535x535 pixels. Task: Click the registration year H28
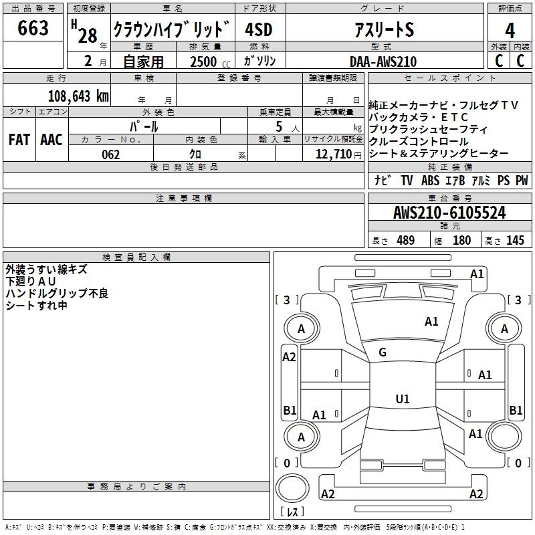[x=84, y=31]
